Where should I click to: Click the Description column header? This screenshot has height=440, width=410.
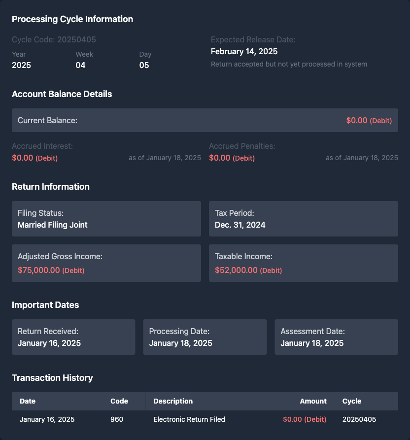click(x=173, y=401)
